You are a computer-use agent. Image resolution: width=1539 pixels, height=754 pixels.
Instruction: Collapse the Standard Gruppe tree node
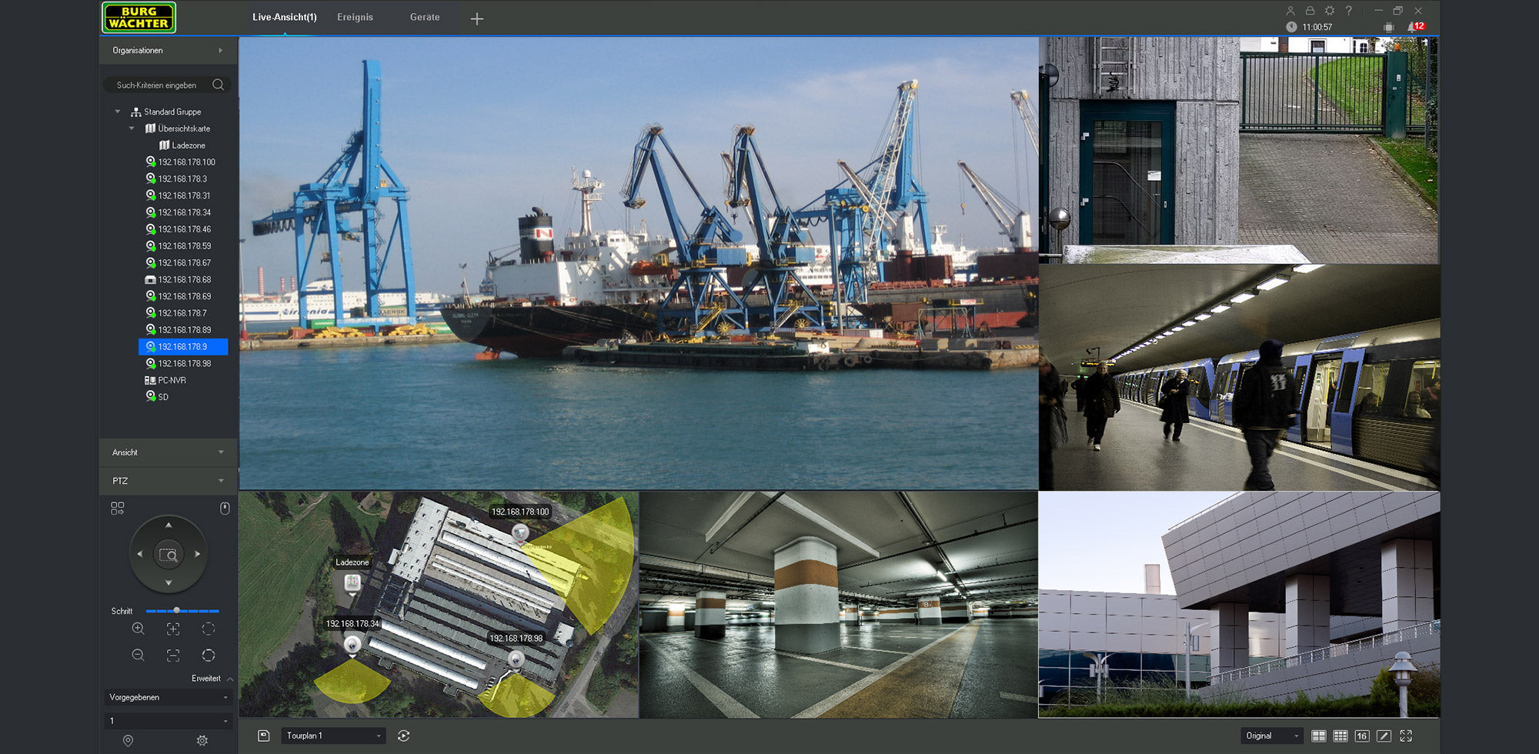click(x=118, y=112)
